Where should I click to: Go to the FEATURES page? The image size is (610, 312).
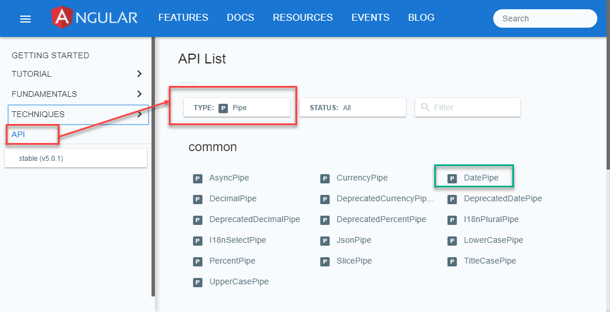[183, 18]
